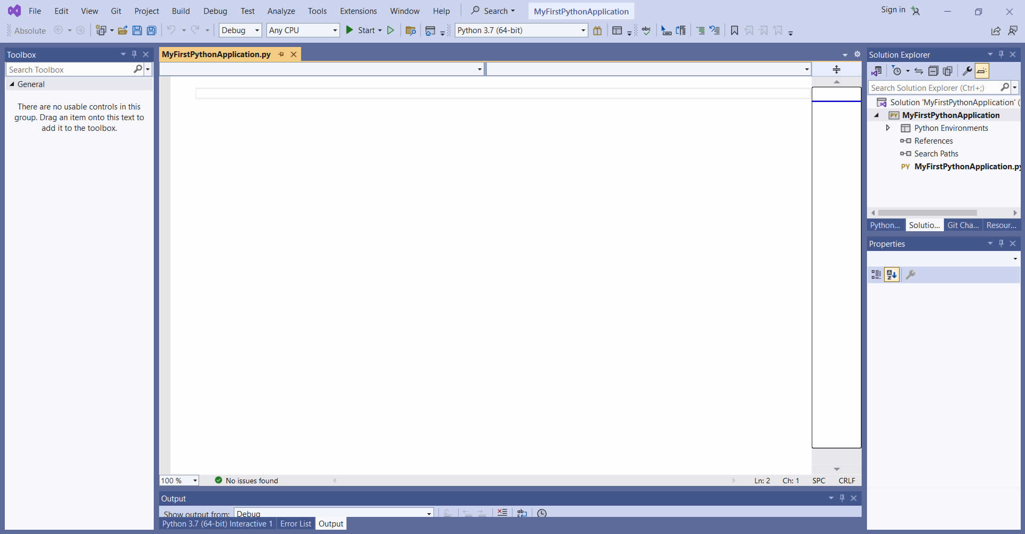Click the Search Toolbox input field
This screenshot has width=1025, height=534.
pos(69,70)
